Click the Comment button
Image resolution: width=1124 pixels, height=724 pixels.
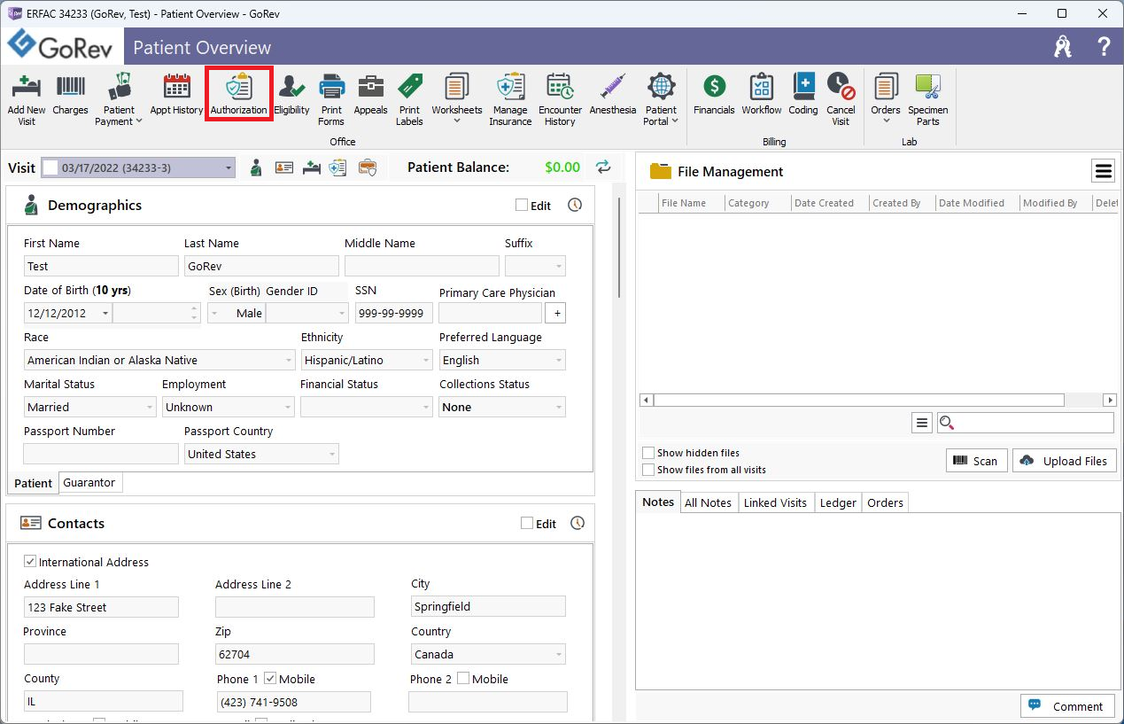pos(1067,706)
